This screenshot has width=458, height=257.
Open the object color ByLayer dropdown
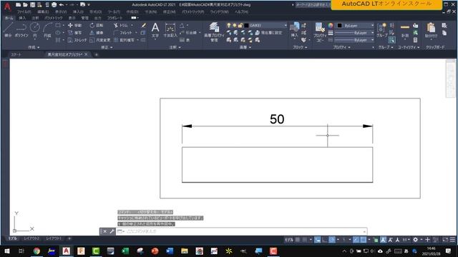click(x=355, y=26)
